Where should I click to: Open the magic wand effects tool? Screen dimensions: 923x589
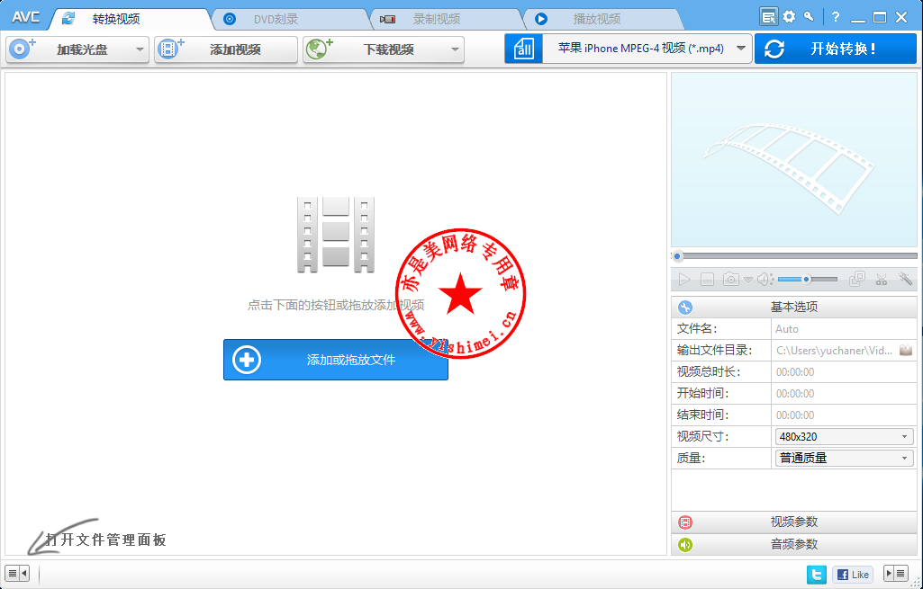coord(905,280)
